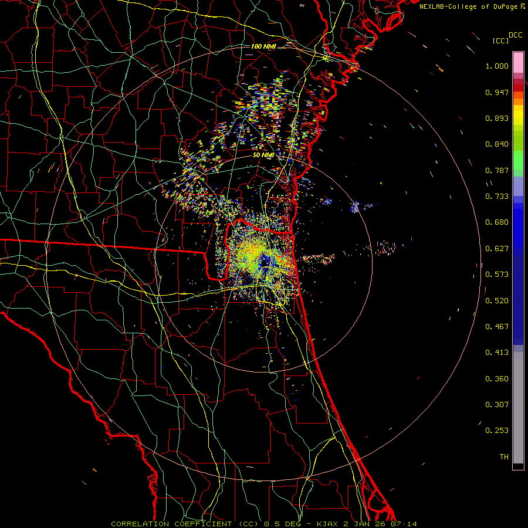Viewport: 528px width, 528px height.
Task: Click the 100 NMI range ring label
Action: point(263,46)
